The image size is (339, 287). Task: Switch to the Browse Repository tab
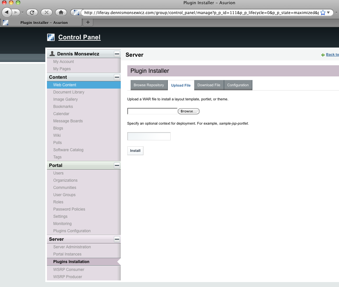pos(149,85)
